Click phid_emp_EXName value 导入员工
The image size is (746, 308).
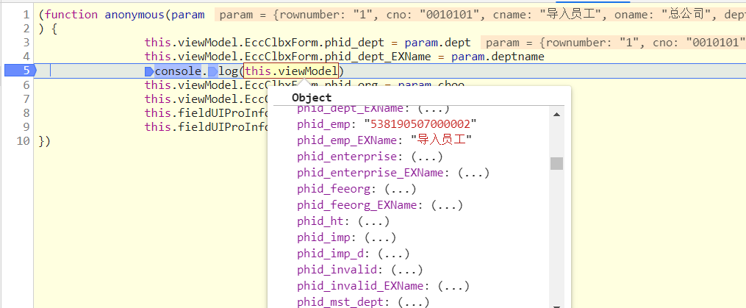pos(441,140)
